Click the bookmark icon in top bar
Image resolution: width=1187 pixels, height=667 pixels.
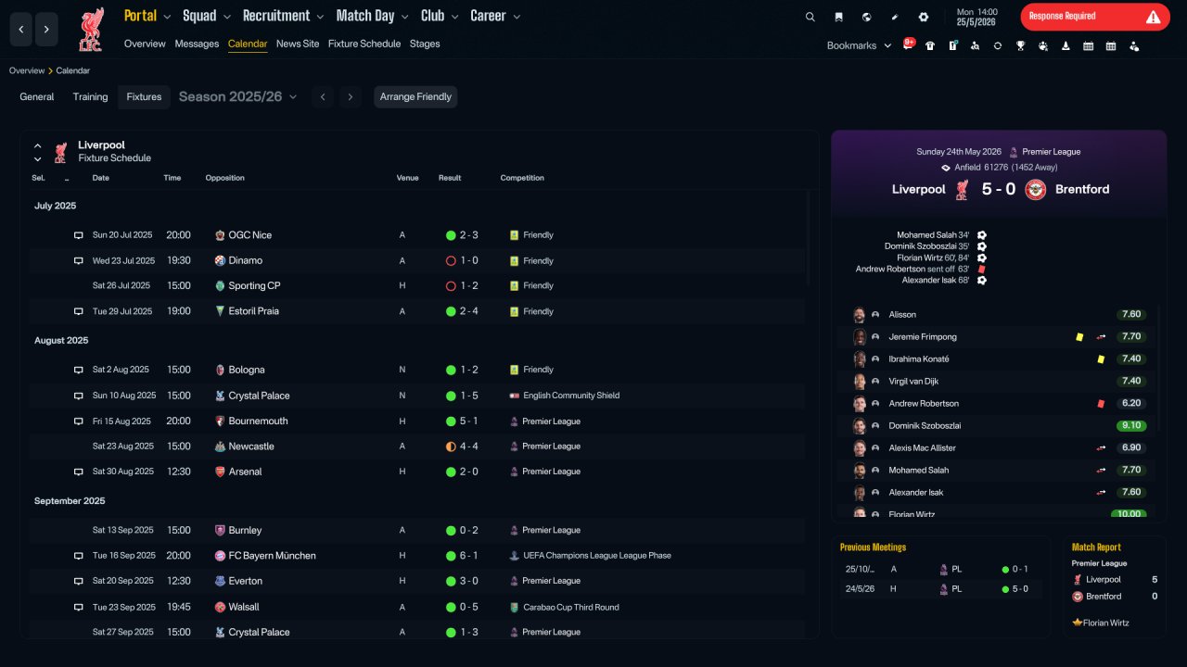point(838,17)
